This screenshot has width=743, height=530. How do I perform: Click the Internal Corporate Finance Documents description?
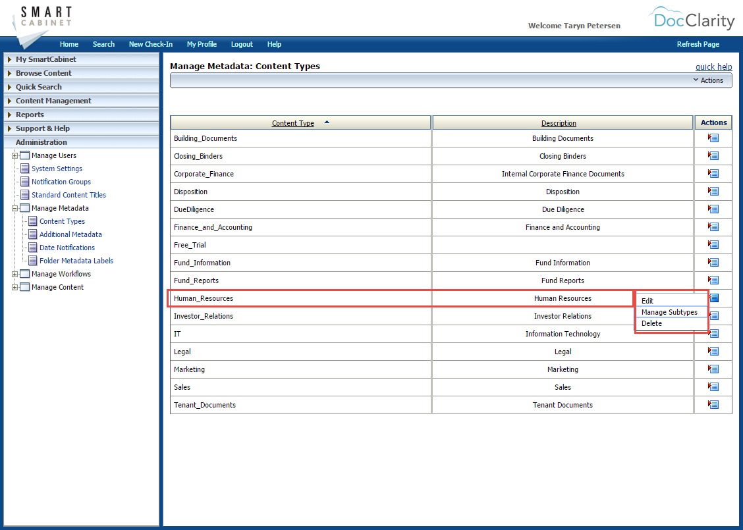pyautogui.click(x=563, y=174)
